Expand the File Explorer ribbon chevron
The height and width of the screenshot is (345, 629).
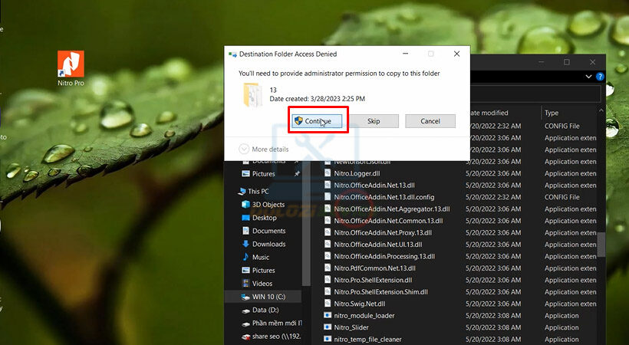[588, 77]
